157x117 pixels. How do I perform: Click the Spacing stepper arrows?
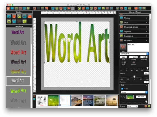click(x=137, y=57)
